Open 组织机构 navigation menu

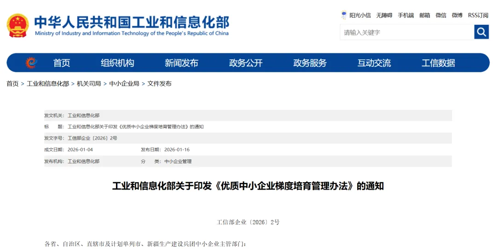tap(117, 63)
